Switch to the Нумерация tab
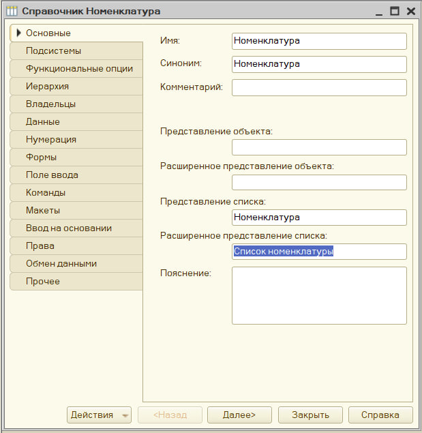 (x=76, y=140)
